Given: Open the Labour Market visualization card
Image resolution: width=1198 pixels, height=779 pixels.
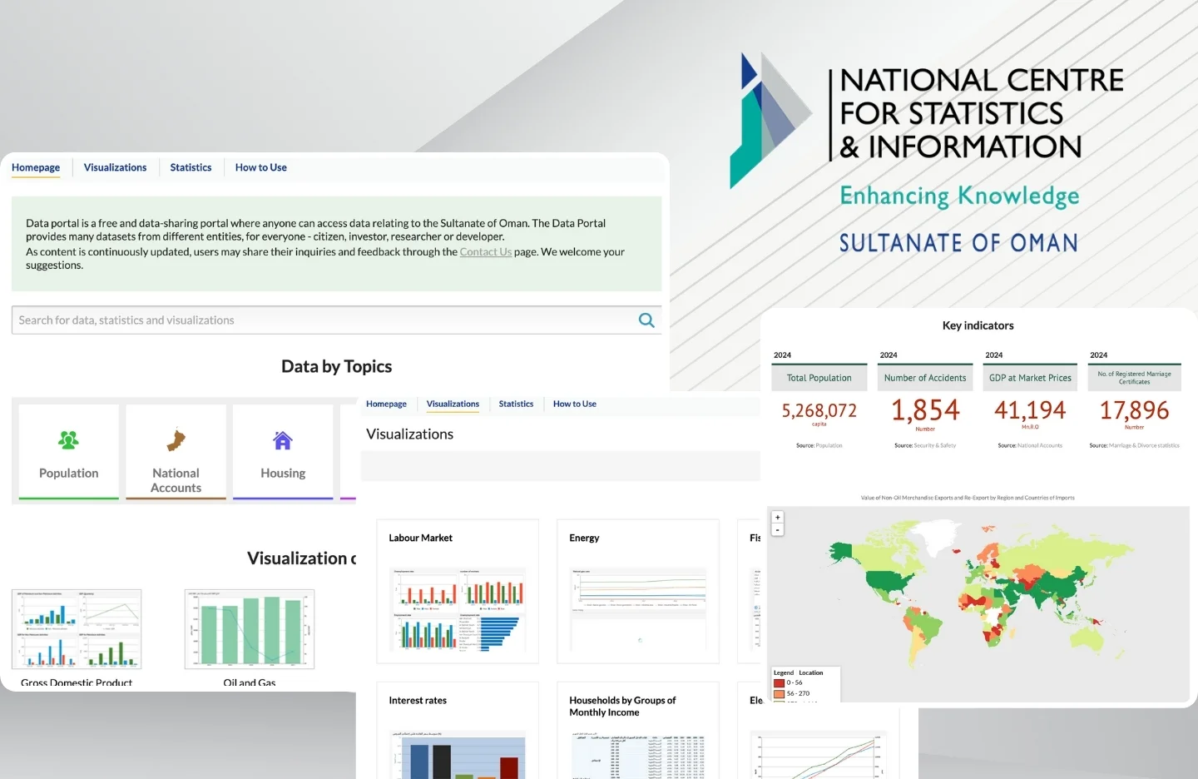Looking at the screenshot, I should (458, 591).
